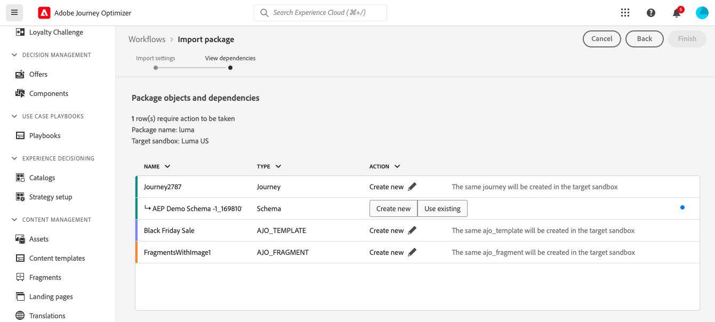715x322 pixels.
Task: Click the pencil icon for Black Friday Sale
Action: coord(412,231)
